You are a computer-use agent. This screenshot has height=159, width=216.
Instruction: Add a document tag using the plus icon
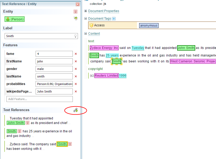(114, 19)
